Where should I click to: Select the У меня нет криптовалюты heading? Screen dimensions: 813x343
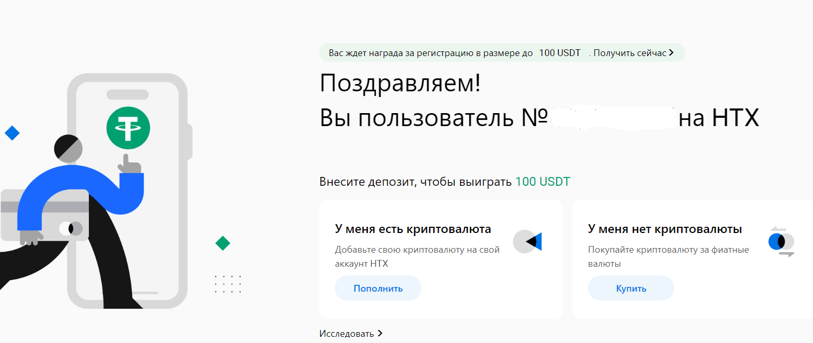[x=665, y=229]
